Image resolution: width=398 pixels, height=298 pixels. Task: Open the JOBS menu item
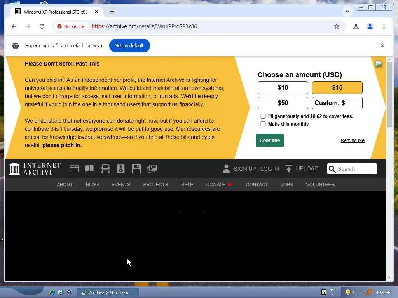[x=287, y=185]
